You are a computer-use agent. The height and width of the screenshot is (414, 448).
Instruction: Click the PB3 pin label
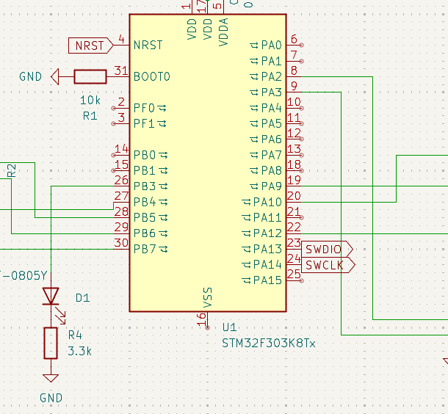pos(145,186)
